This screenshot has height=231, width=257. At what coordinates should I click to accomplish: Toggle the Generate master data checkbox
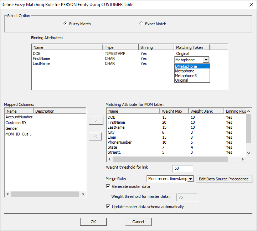tap(108, 186)
